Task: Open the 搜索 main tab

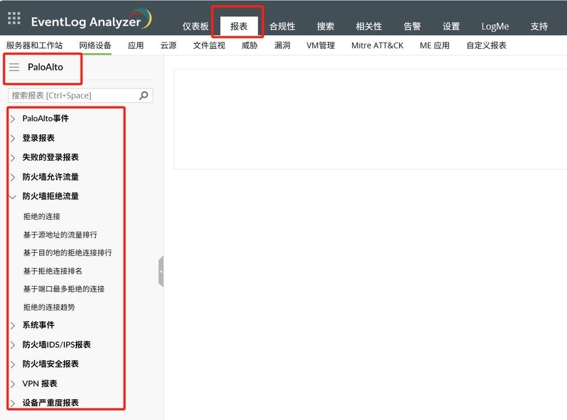Action: 325,26
